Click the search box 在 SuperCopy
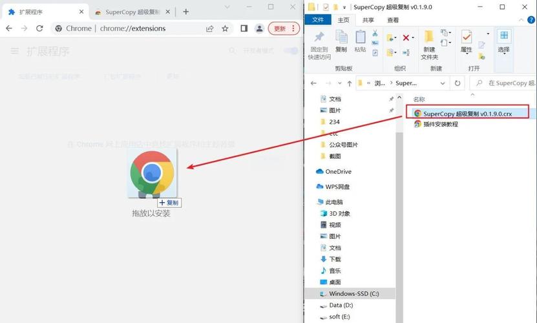This screenshot has width=537, height=323. tap(503, 83)
